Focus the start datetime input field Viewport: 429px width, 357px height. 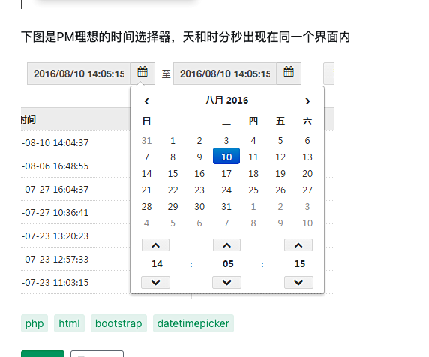(79, 73)
